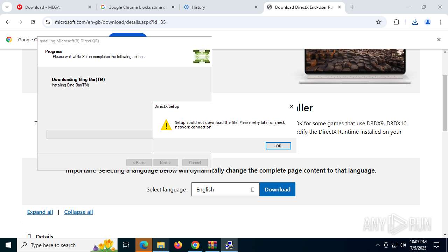Open Firefox from the taskbar
The image size is (448, 252).
[x=178, y=245]
